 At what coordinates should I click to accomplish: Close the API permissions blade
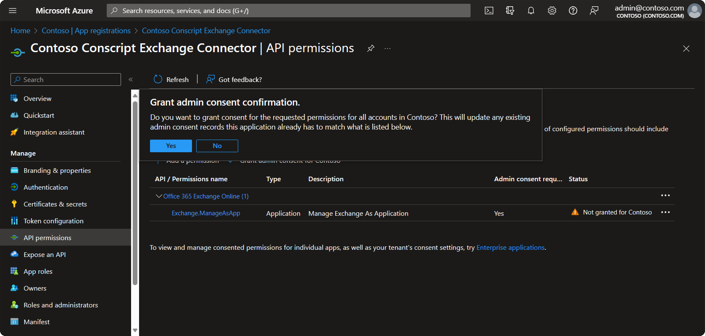686,49
